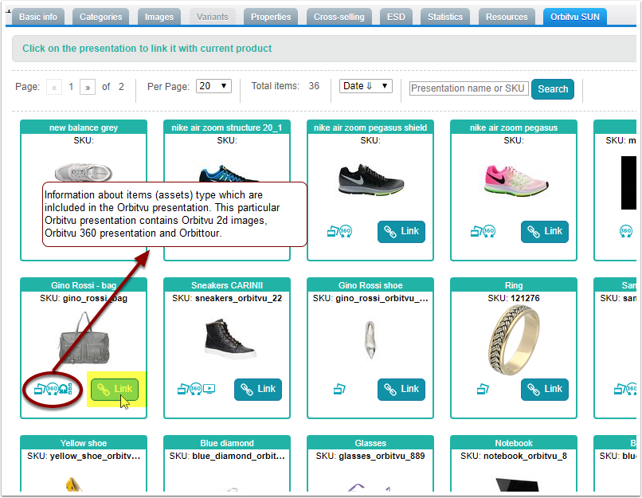Image resolution: width=642 pixels, height=498 pixels.
Task: Click the 'Ring' card title
Action: (x=514, y=285)
